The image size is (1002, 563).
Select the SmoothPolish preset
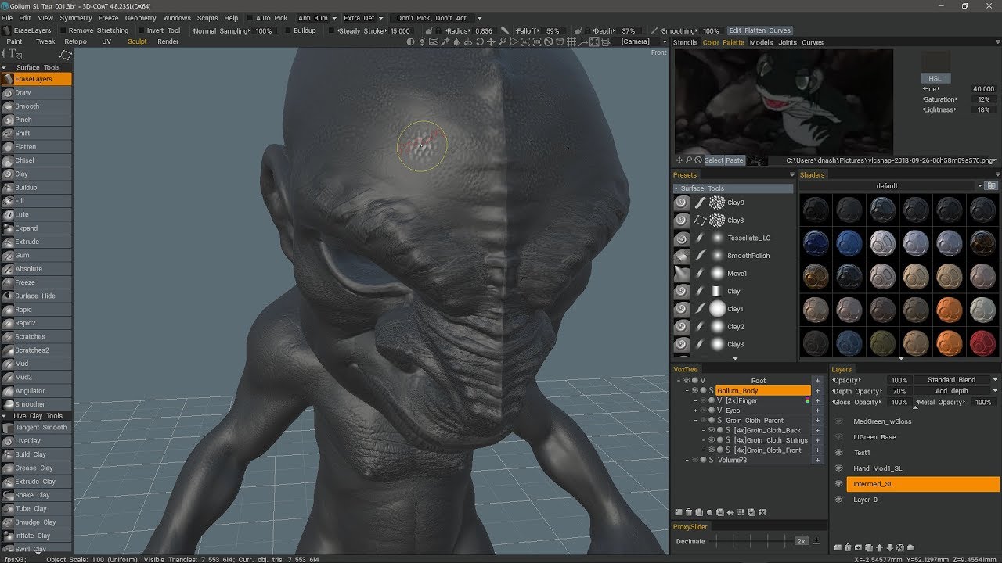(x=733, y=256)
